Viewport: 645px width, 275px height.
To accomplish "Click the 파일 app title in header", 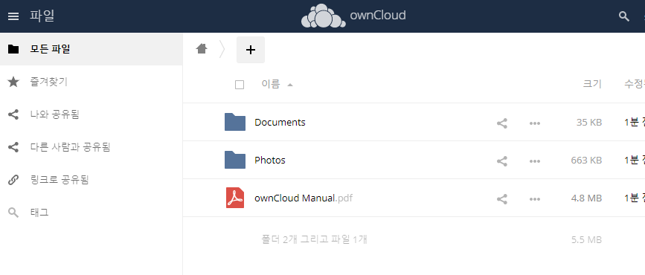I will (x=42, y=16).
